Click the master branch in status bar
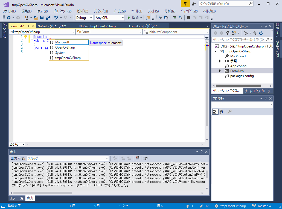The width and height of the screenshot is (282, 209). (x=262, y=206)
